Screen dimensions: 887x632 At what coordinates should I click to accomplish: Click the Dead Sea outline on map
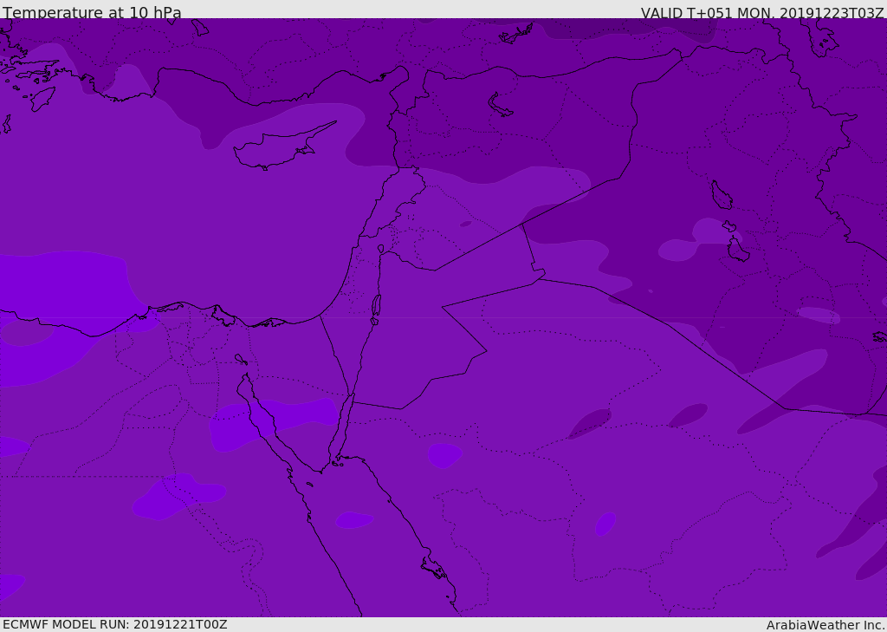(376, 309)
